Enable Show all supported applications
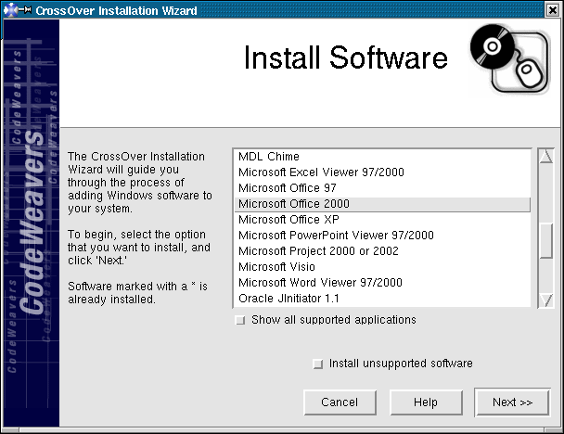This screenshot has height=434, width=564. [x=241, y=320]
